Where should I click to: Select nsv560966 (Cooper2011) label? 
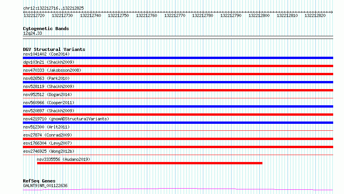49,103
